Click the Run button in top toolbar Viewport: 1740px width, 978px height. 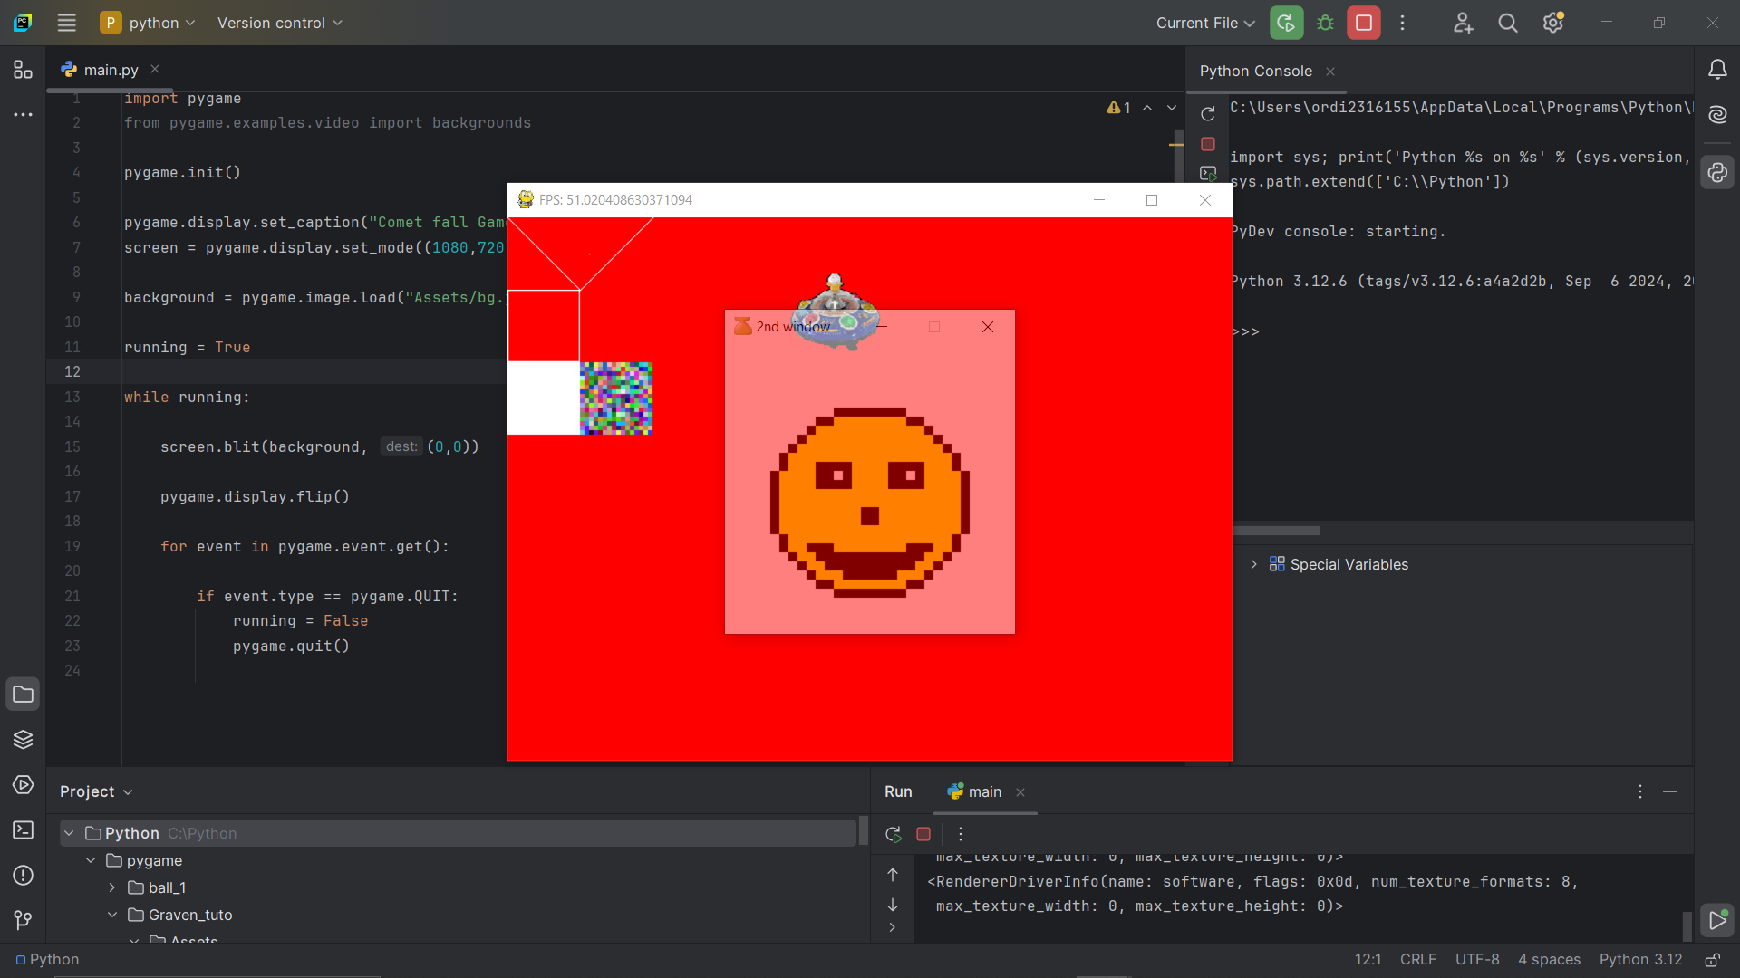tap(1286, 23)
